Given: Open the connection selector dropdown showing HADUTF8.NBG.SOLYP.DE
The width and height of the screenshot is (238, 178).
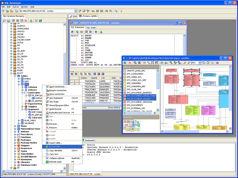Looking at the screenshot, I should [x=76, y=11].
